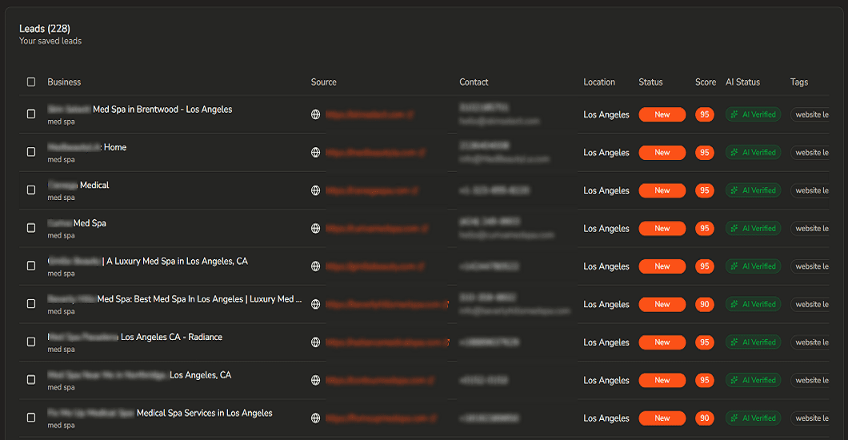Click the AI Verified sparkle icon on Brentwood row
848x440 pixels.
point(734,114)
